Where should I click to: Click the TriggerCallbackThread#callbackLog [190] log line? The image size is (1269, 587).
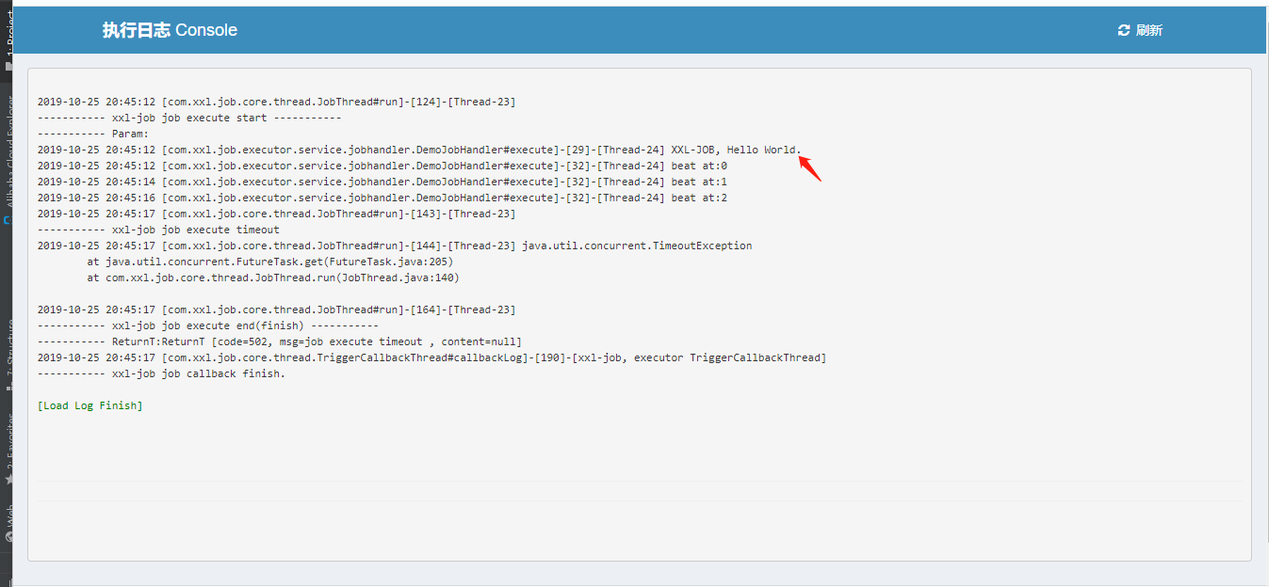click(x=431, y=357)
